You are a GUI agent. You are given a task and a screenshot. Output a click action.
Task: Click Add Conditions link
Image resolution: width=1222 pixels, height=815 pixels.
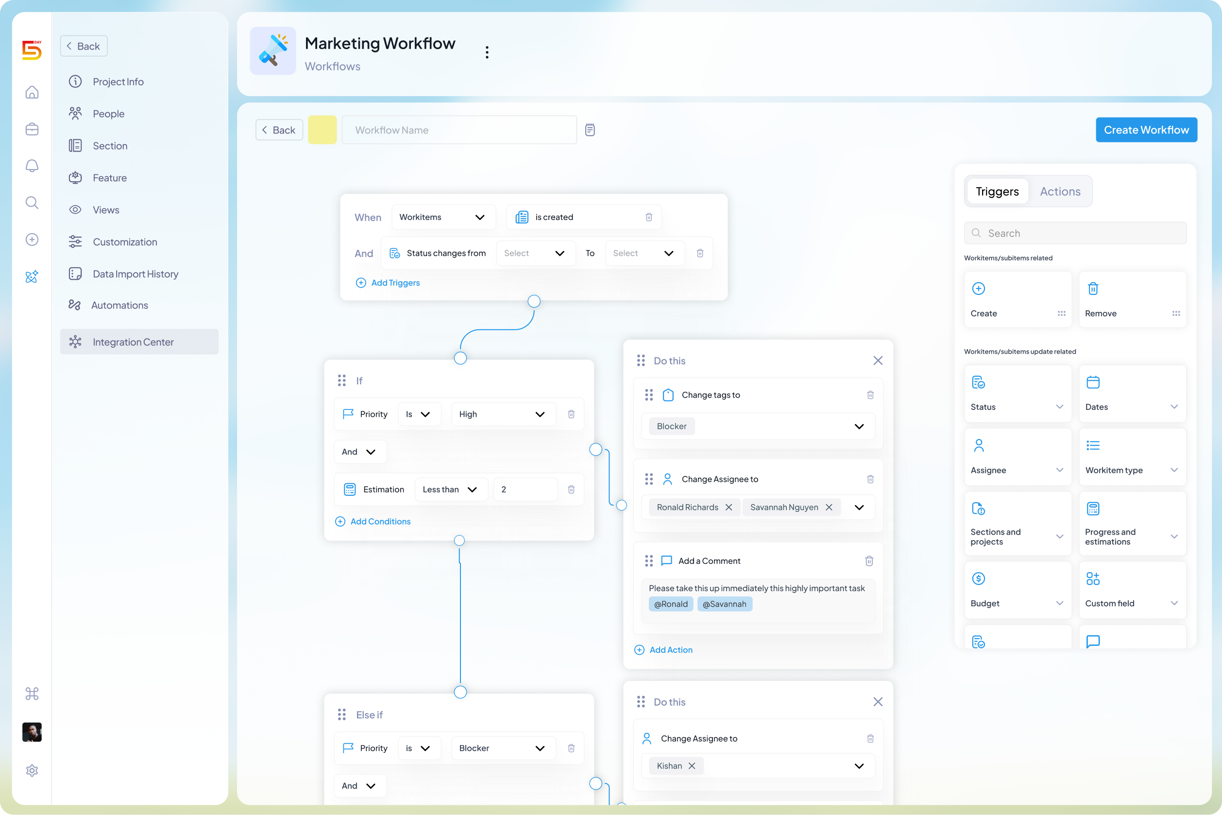coord(373,521)
